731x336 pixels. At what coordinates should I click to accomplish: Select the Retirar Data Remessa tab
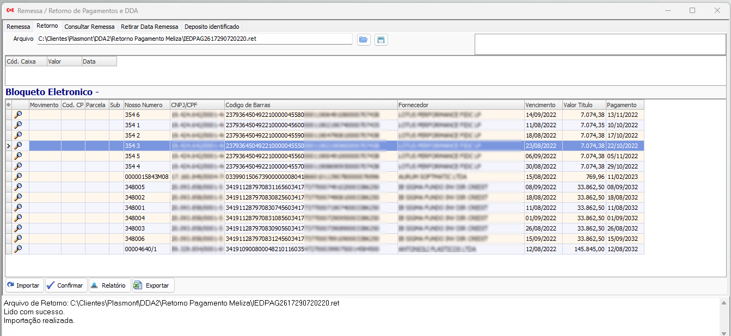point(149,27)
